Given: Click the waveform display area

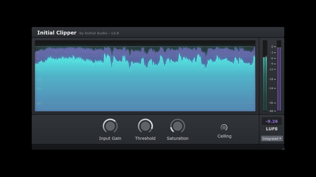Looking at the screenshot, I should 145,86.
